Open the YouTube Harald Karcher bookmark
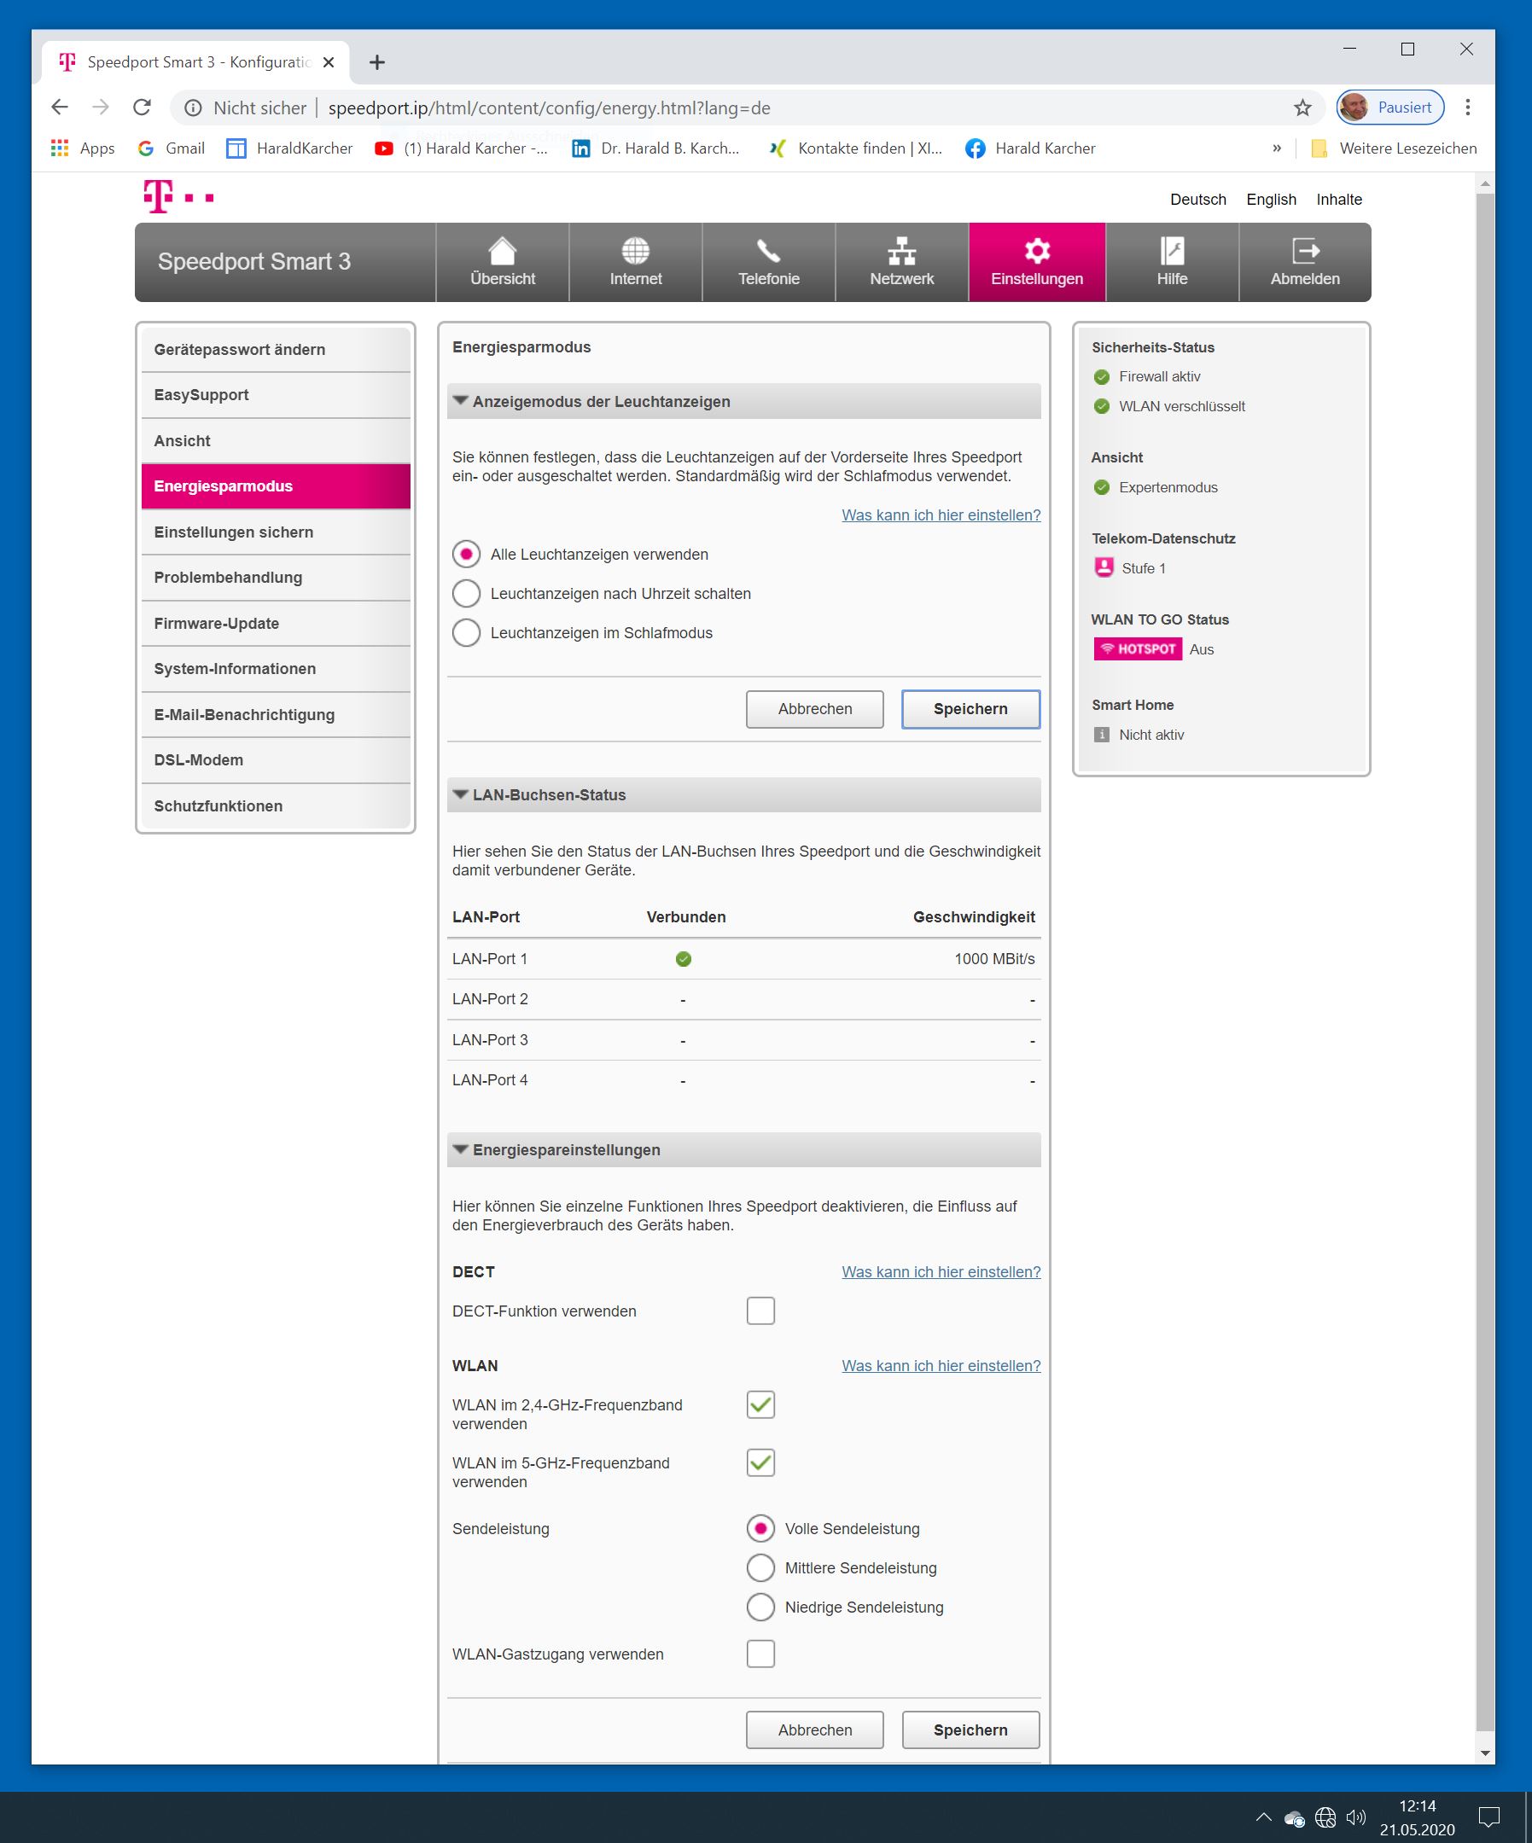Screen dimensions: 1532x1843 coord(461,148)
